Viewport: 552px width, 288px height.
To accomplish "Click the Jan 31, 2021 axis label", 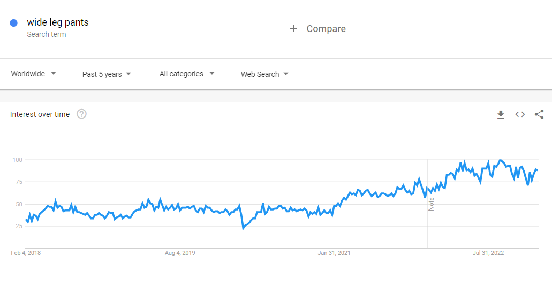I will 334,253.
